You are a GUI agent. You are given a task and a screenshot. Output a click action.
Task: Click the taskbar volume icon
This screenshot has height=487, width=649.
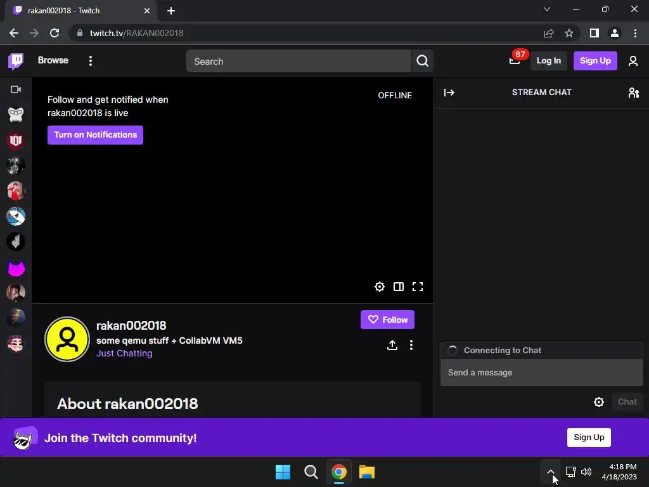click(x=586, y=472)
